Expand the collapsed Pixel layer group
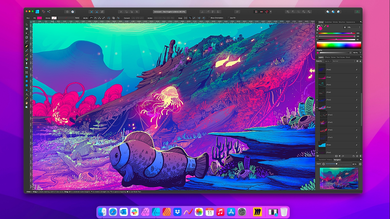Image resolution: width=390 pixels, height=219 pixels. [317, 100]
